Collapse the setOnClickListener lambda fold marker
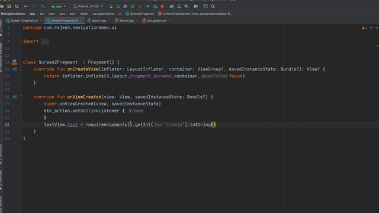The image size is (379, 213). point(21,111)
